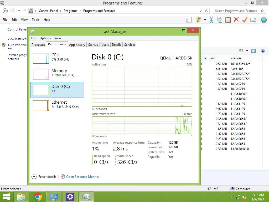Screen dimensions: 269x202
Task: Open Google Chrome from the taskbar
Action: pos(38,197)
